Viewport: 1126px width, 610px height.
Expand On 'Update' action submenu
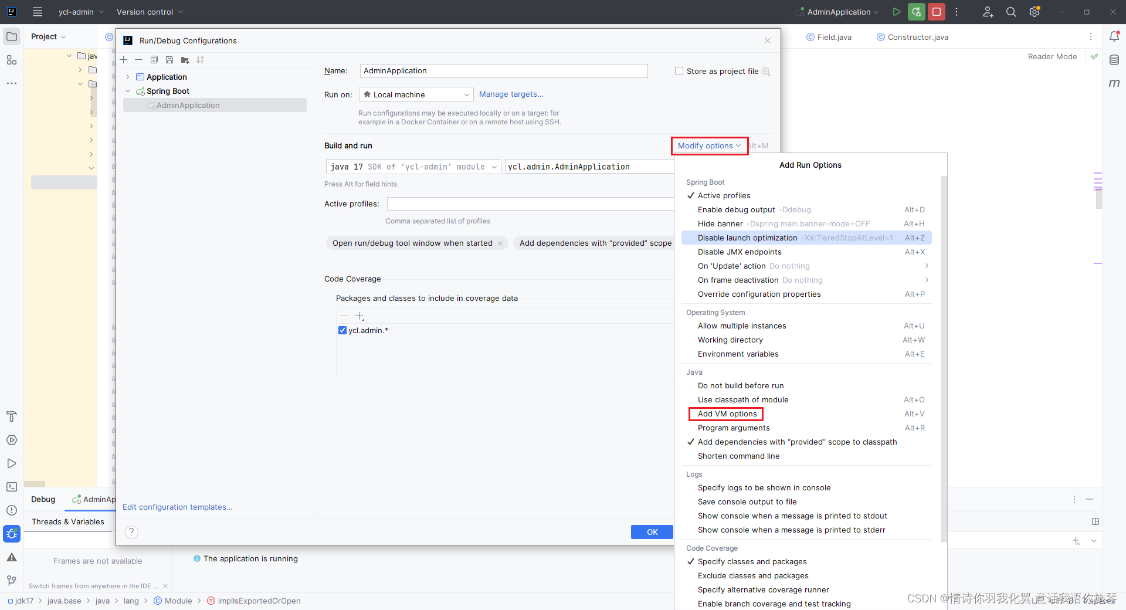(806, 266)
